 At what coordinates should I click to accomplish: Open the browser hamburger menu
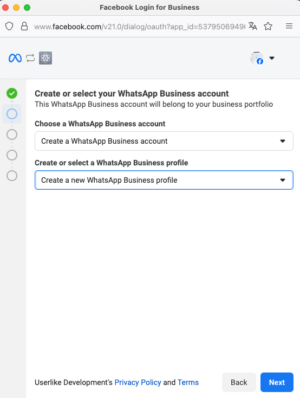tap(289, 26)
